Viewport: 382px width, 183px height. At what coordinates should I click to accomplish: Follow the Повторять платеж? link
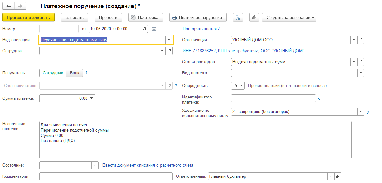click(201, 29)
